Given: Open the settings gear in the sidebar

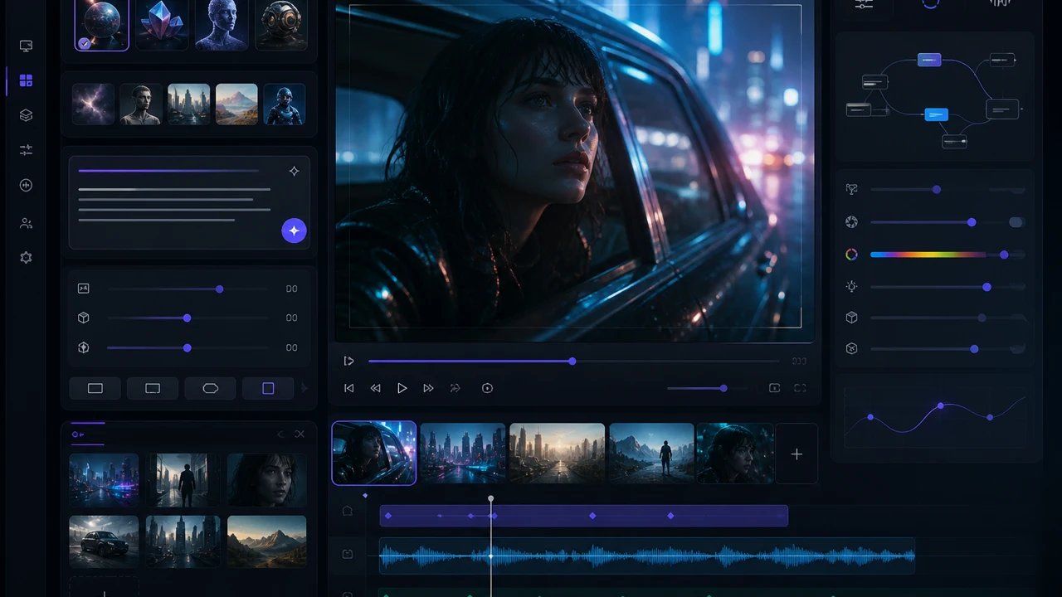Looking at the screenshot, I should coord(26,258).
